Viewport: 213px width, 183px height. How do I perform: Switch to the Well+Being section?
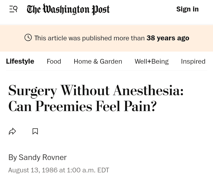(151, 61)
